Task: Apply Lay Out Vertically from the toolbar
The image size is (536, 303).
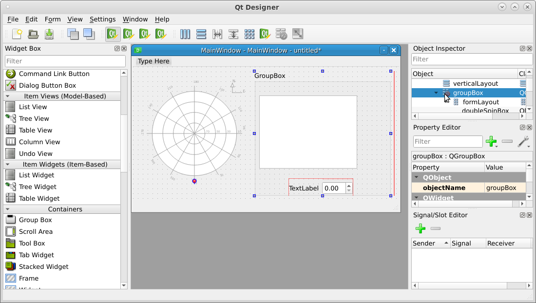Action: coord(201,34)
